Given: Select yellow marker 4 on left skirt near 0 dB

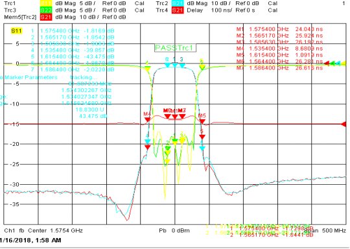Looking at the screenshot, I should [147, 69].
